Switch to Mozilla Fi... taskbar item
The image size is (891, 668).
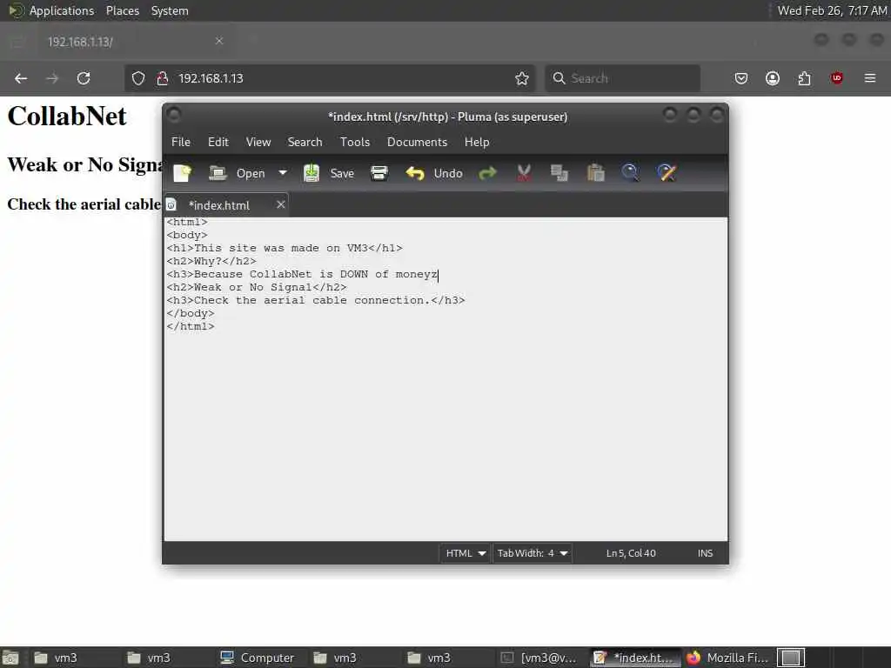(x=727, y=658)
